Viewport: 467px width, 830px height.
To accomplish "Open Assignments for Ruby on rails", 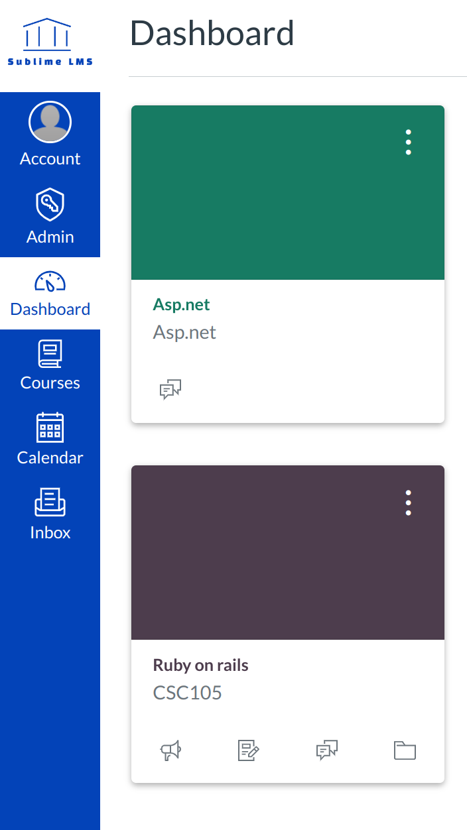I will point(248,750).
